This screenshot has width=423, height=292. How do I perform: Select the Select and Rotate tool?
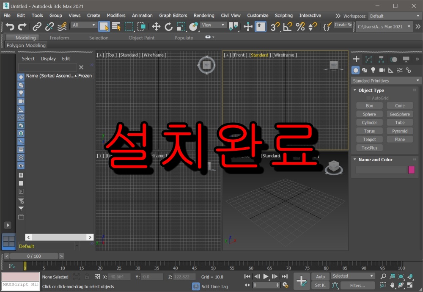168,26
